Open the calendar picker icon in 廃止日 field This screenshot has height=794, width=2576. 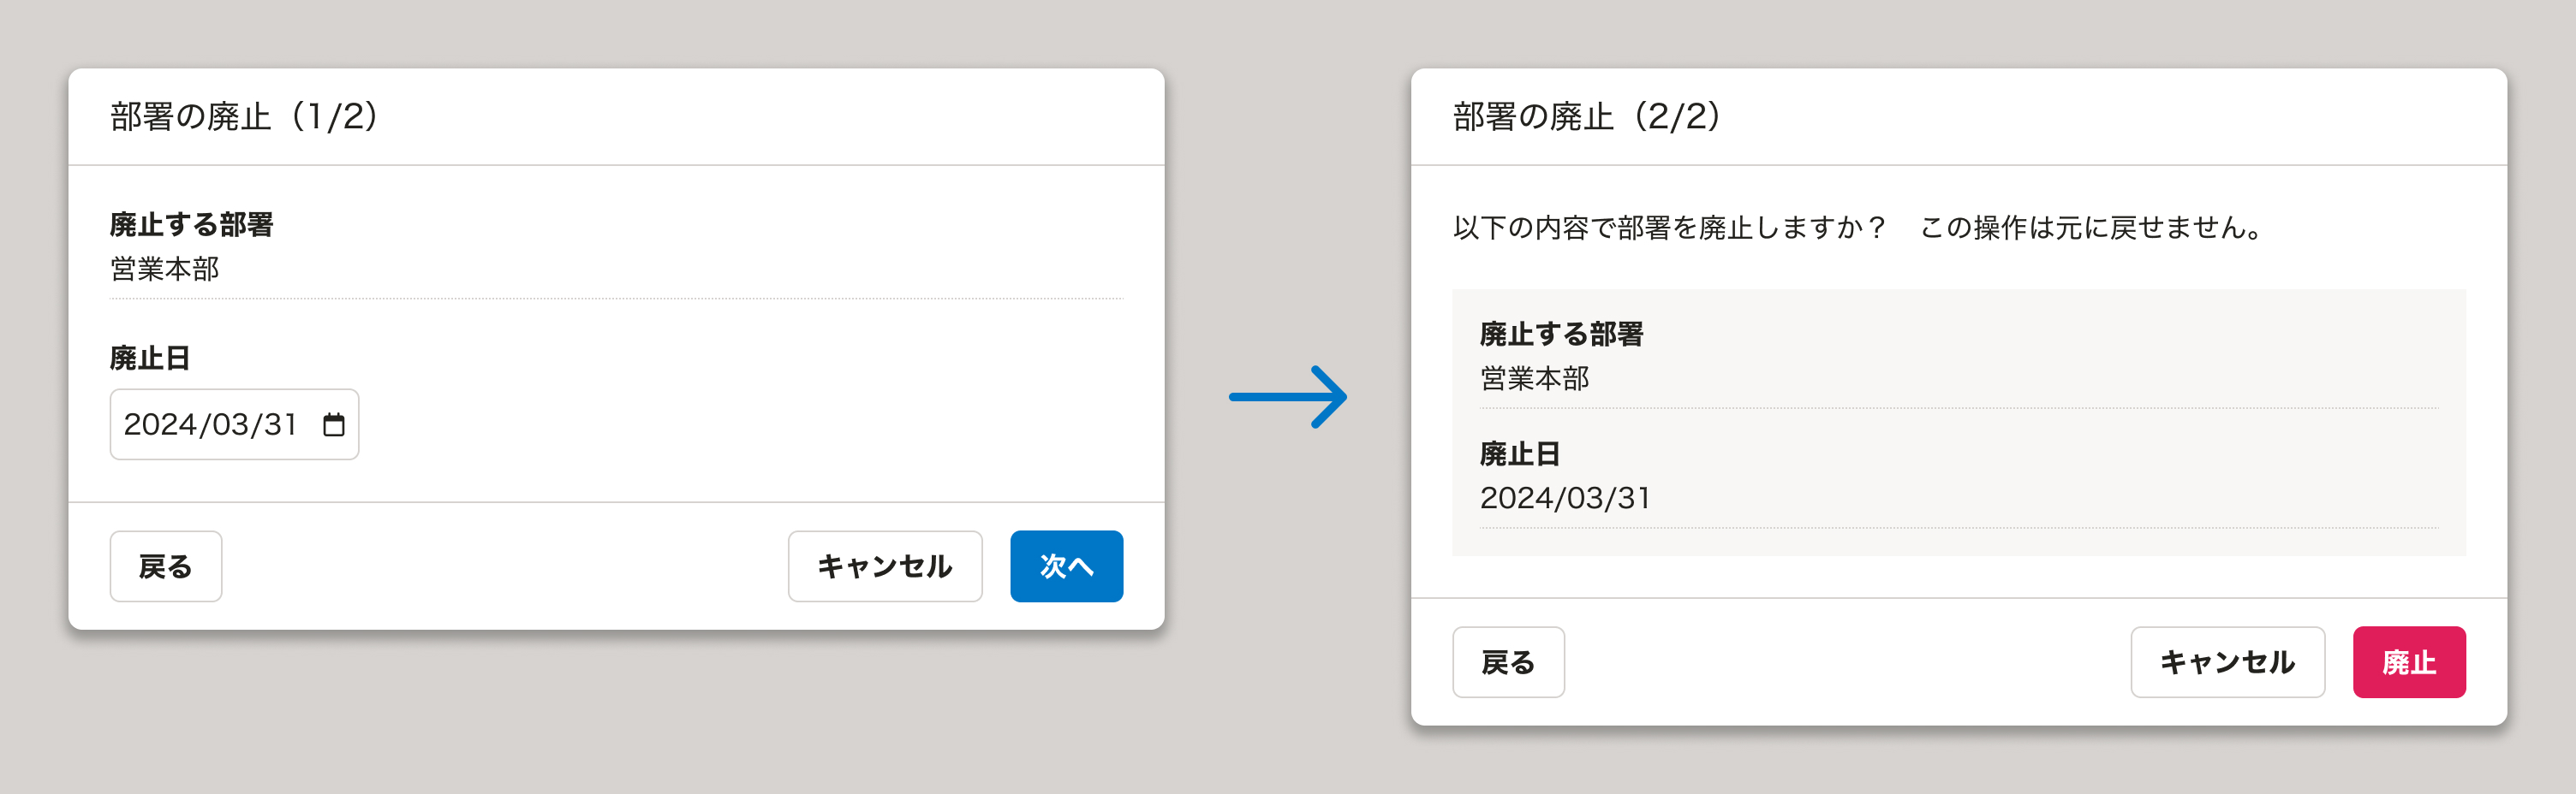pyautogui.click(x=334, y=424)
